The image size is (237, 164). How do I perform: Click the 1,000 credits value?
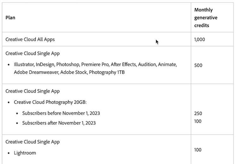pos(199,39)
